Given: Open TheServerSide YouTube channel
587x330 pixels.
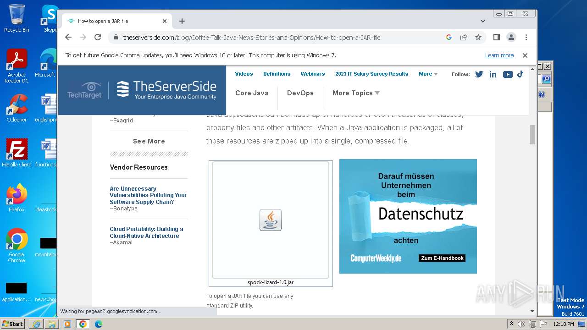Looking at the screenshot, I should click(x=508, y=74).
